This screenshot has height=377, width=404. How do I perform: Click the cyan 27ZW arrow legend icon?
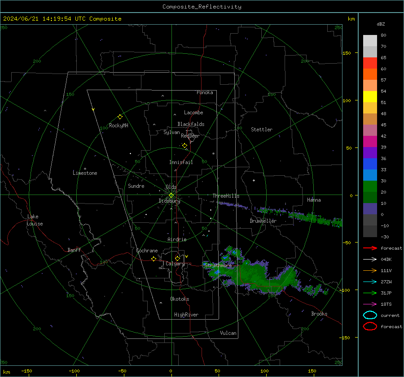pos(370,282)
